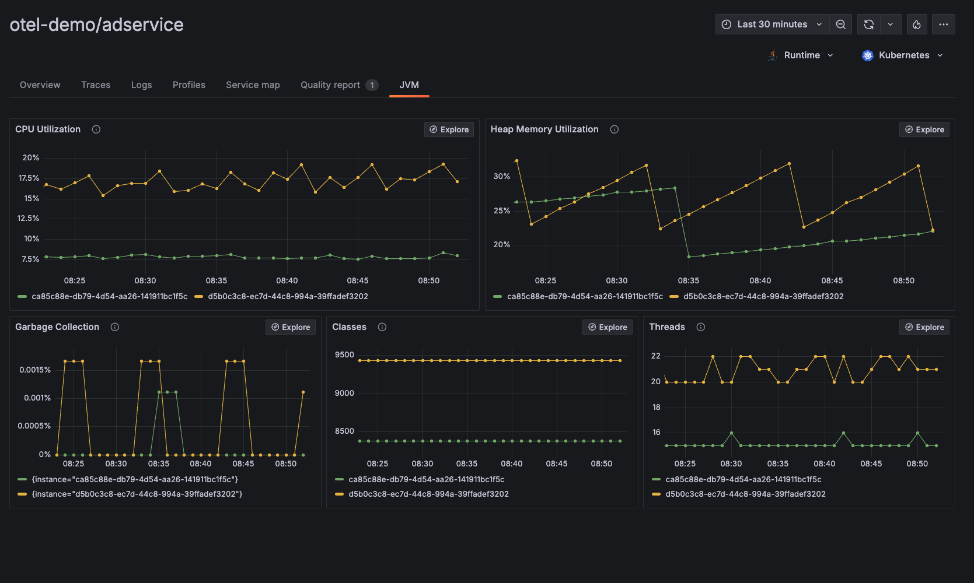Click the info icon next to Threads

pos(700,327)
